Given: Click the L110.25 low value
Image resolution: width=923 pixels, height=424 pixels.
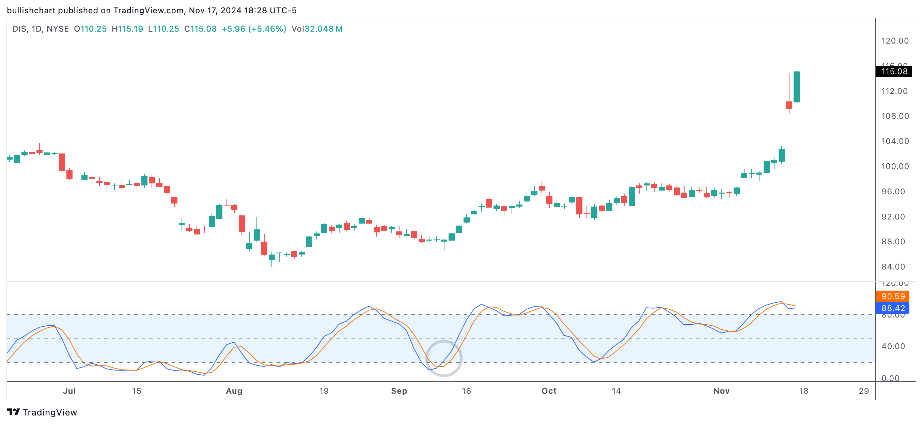Looking at the screenshot, I should click(164, 29).
